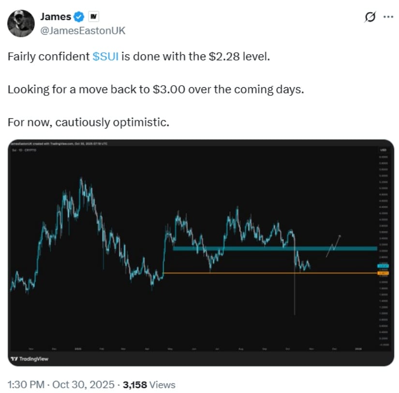Click the teal resistance zone band

(x=271, y=249)
